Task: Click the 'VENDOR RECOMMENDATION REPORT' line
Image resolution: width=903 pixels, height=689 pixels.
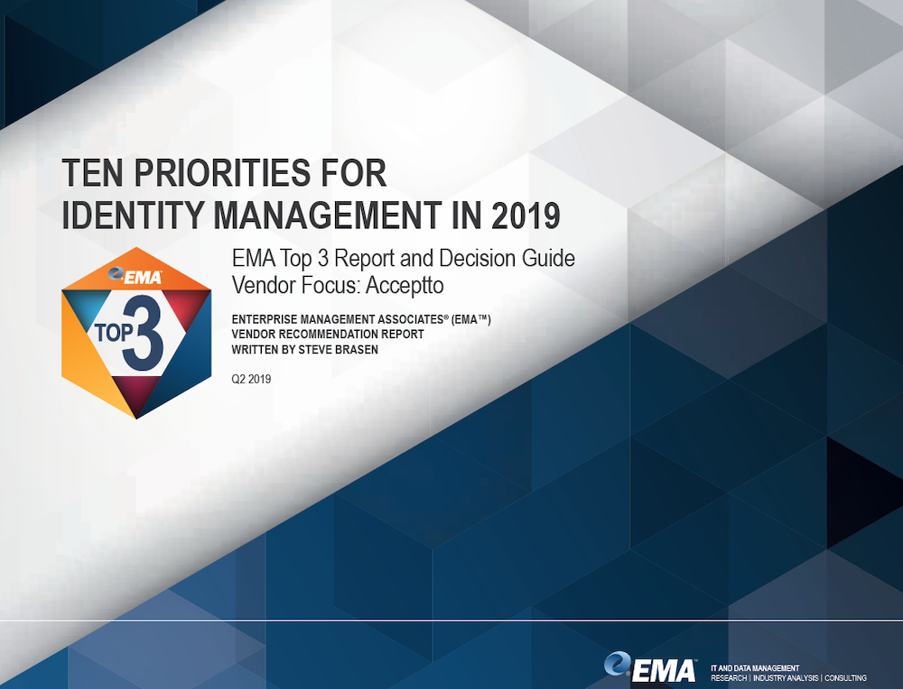Action: click(328, 335)
